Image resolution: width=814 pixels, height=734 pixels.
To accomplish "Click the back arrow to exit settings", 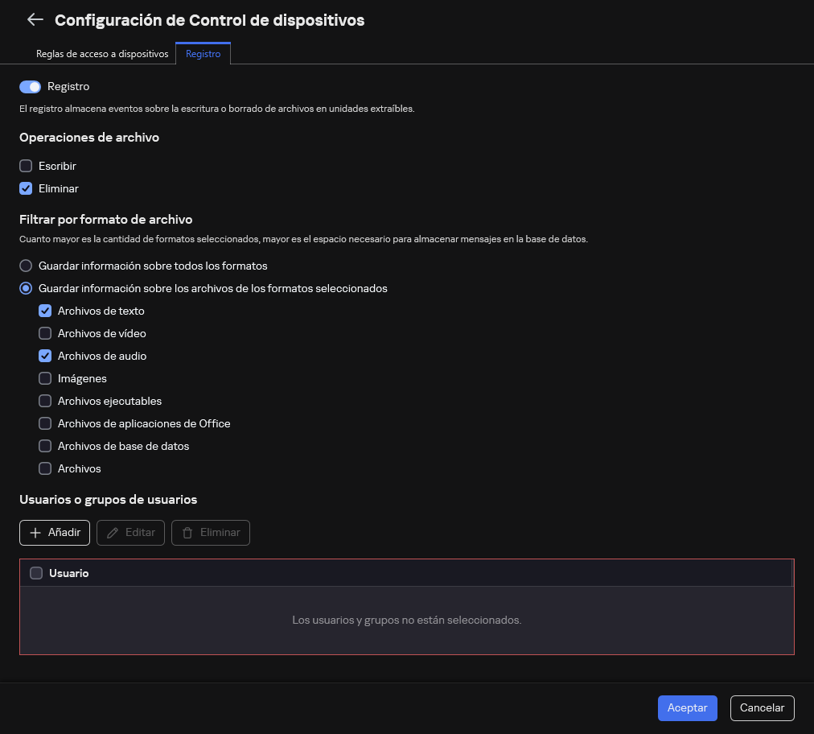I will [x=35, y=19].
